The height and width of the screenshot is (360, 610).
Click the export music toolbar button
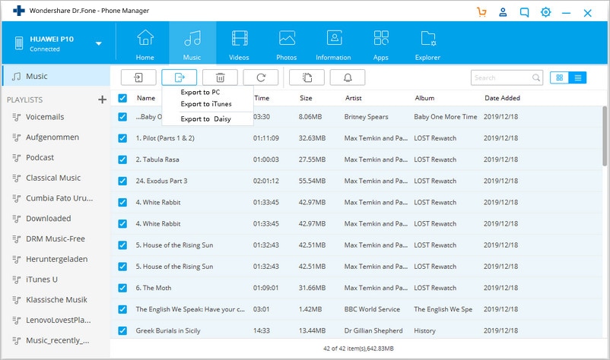pyautogui.click(x=180, y=77)
